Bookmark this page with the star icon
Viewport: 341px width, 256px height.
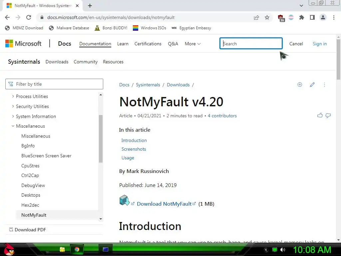(267, 17)
